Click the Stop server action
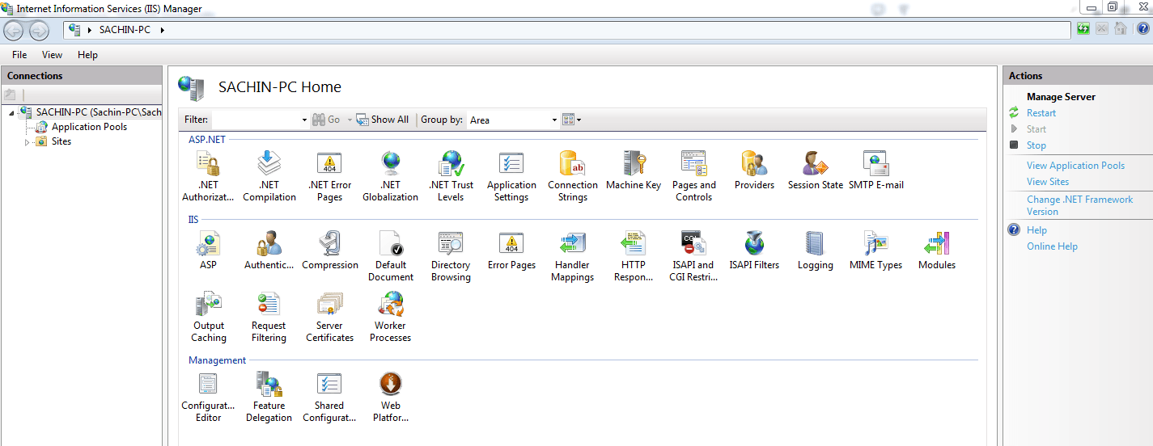Image resolution: width=1153 pixels, height=446 pixels. 1036,145
